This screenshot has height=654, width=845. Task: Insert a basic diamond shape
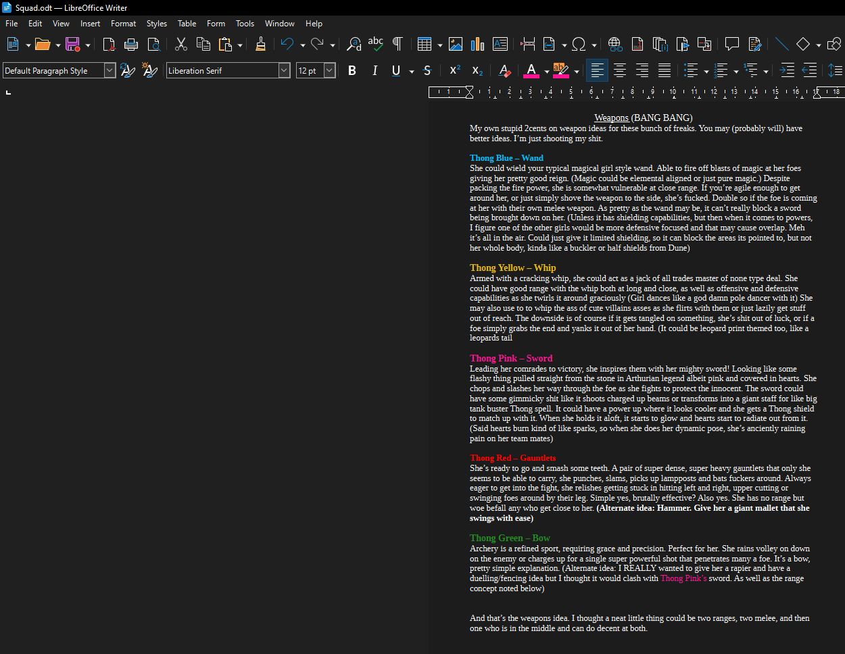[803, 44]
